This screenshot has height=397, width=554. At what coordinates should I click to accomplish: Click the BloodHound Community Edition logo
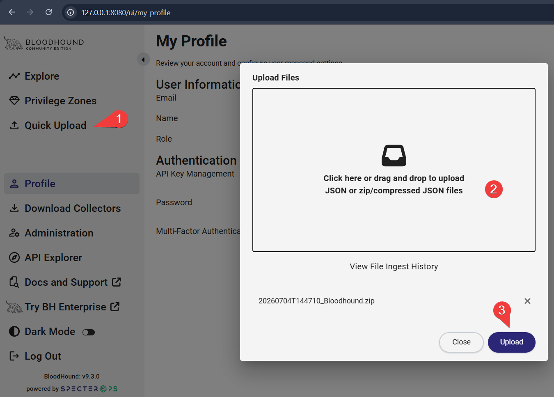pyautogui.click(x=44, y=44)
